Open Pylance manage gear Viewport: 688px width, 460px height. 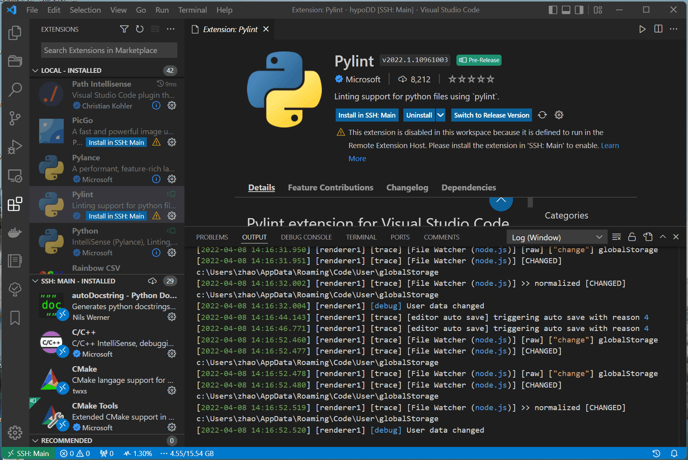pos(172,179)
